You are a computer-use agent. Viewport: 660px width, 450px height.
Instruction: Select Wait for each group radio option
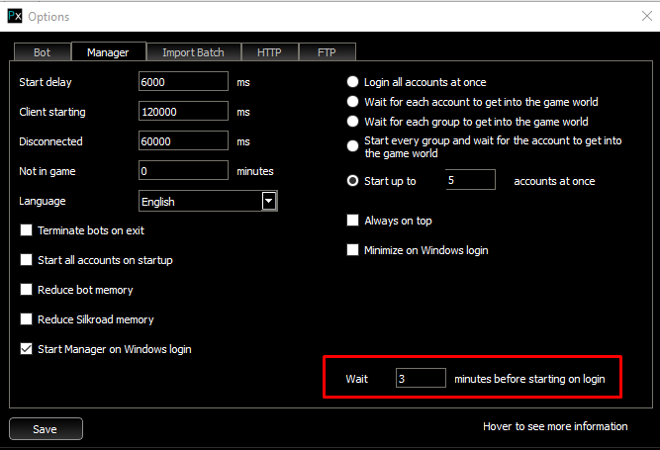click(x=352, y=122)
